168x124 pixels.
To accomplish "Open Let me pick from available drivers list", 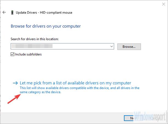I will (x=76, y=83).
